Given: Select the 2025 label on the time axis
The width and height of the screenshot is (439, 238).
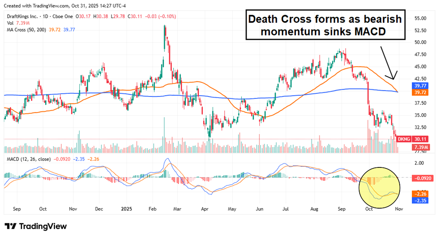Looking at the screenshot, I should pyautogui.click(x=126, y=208).
